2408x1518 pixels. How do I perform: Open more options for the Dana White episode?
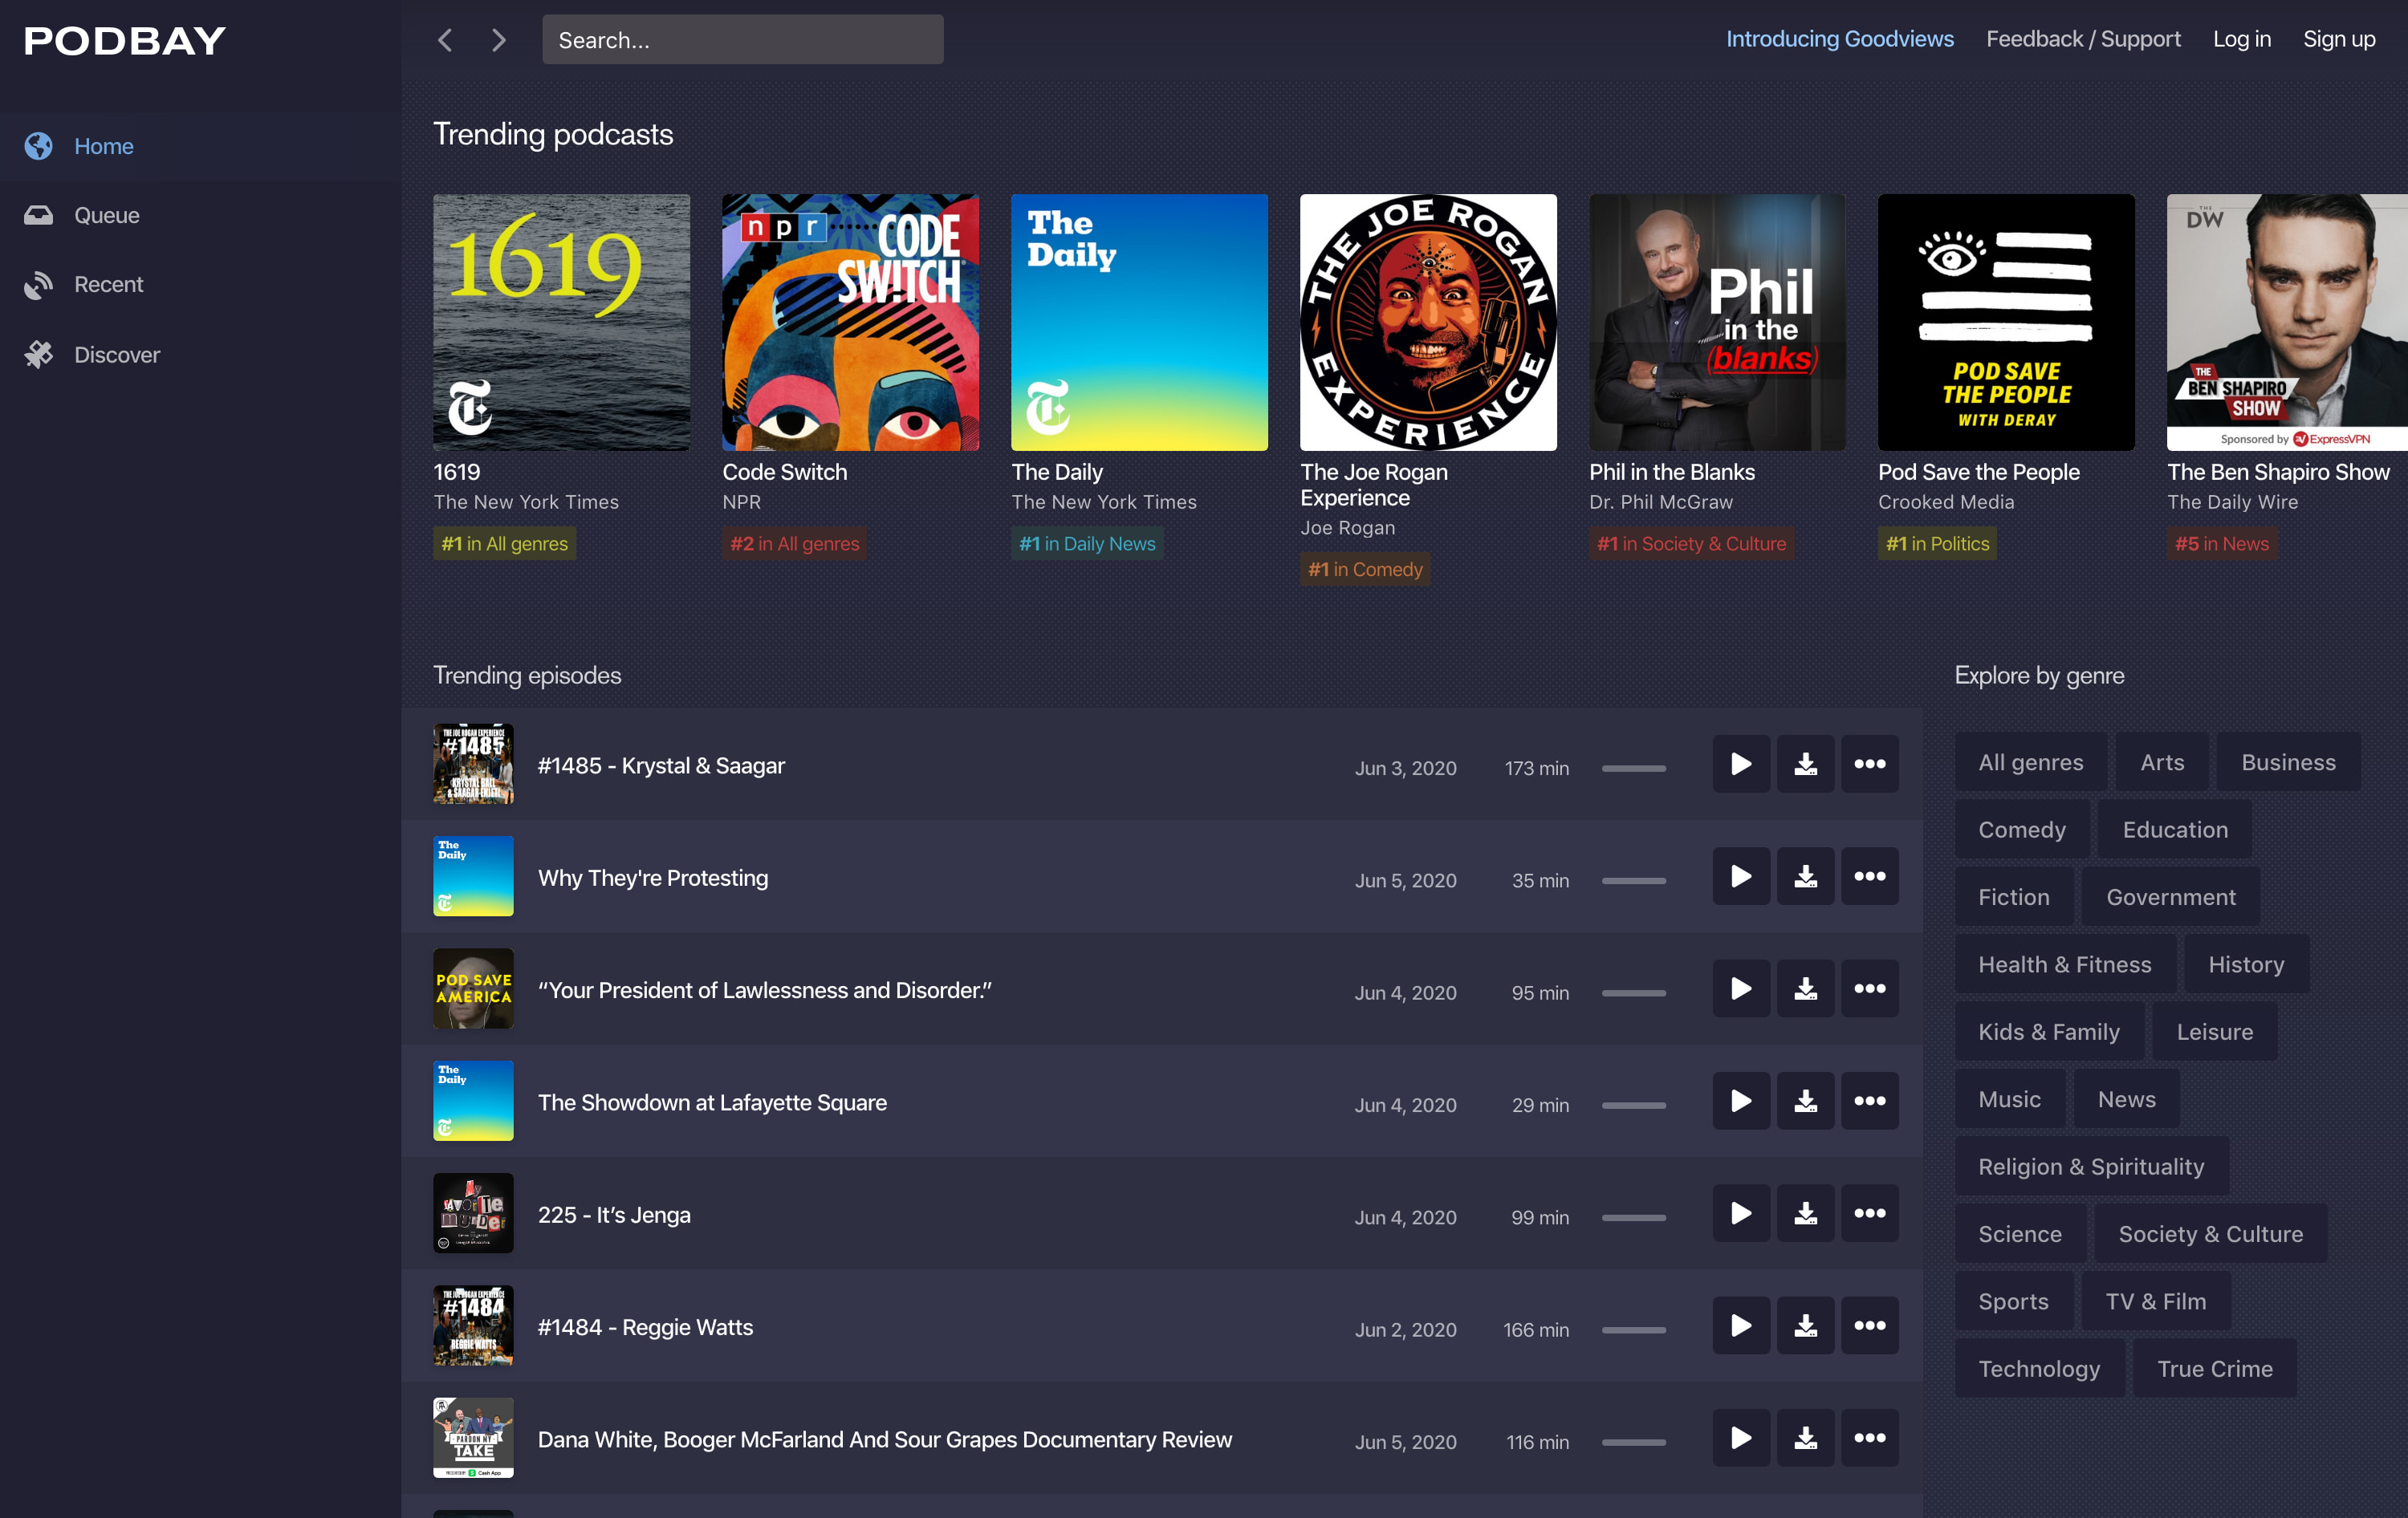[x=1870, y=1438]
